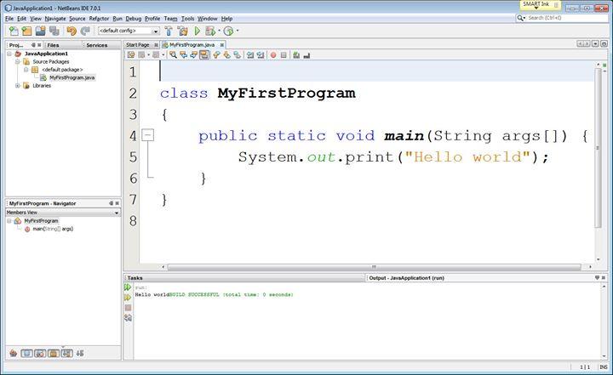Click the Redo toolbar icon
The image size is (613, 375).
point(85,31)
